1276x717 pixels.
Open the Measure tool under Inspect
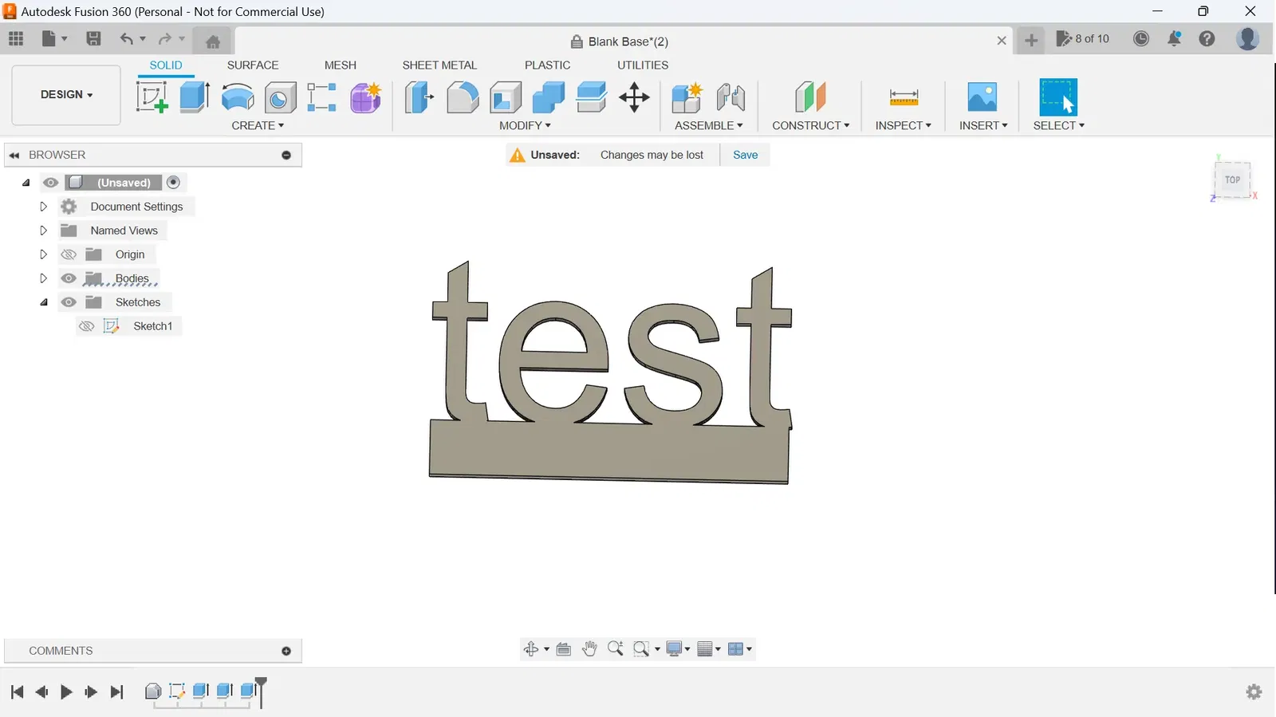[x=904, y=97]
